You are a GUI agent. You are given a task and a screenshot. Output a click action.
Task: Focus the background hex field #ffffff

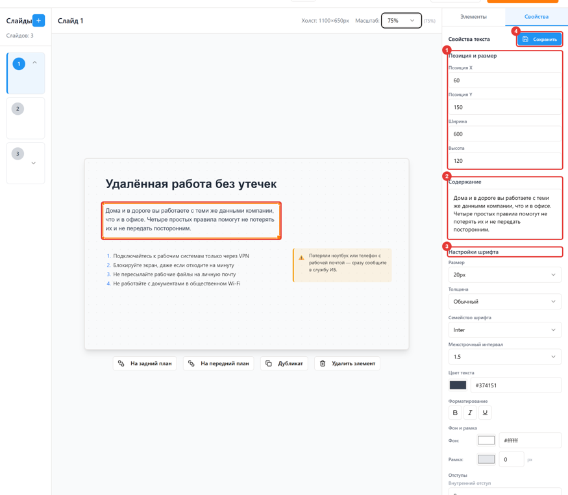pos(530,441)
